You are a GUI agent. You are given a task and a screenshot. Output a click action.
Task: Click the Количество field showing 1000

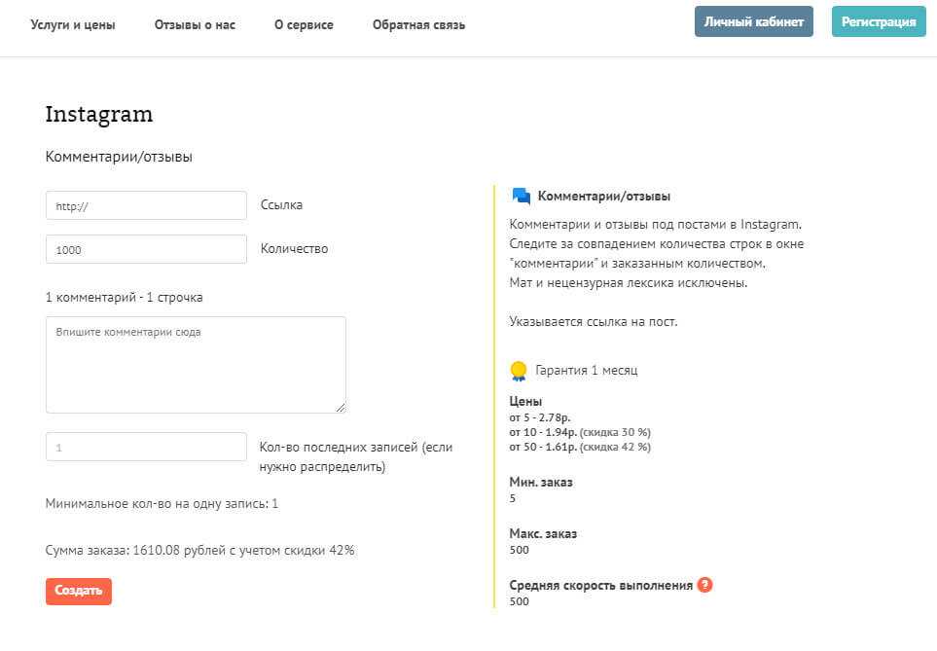[x=146, y=249]
